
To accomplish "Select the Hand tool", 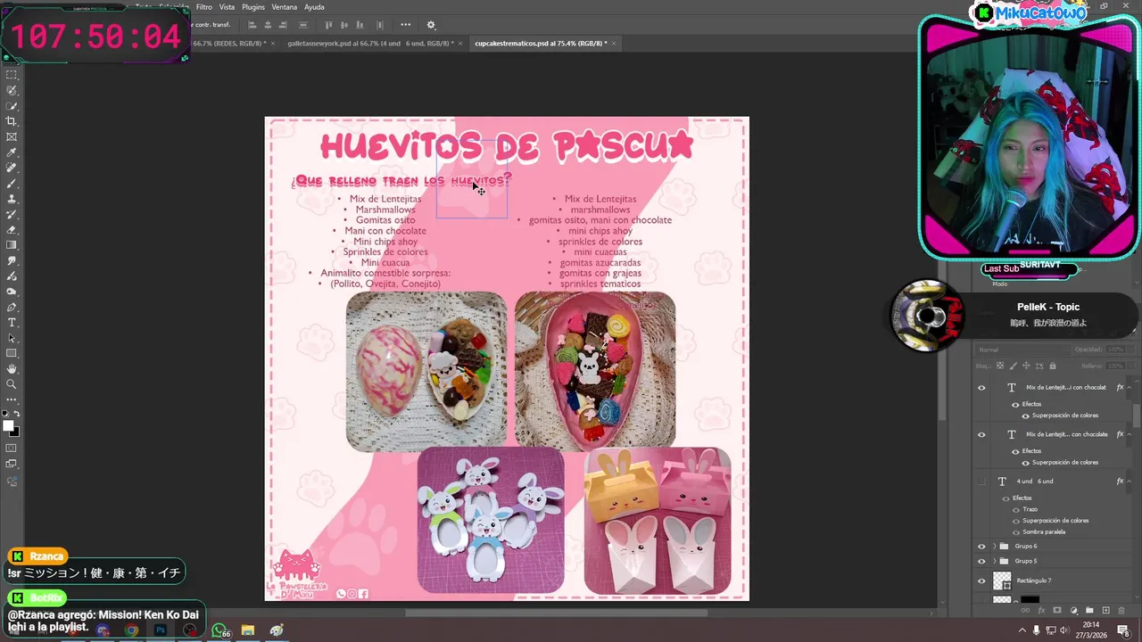I will pos(12,368).
